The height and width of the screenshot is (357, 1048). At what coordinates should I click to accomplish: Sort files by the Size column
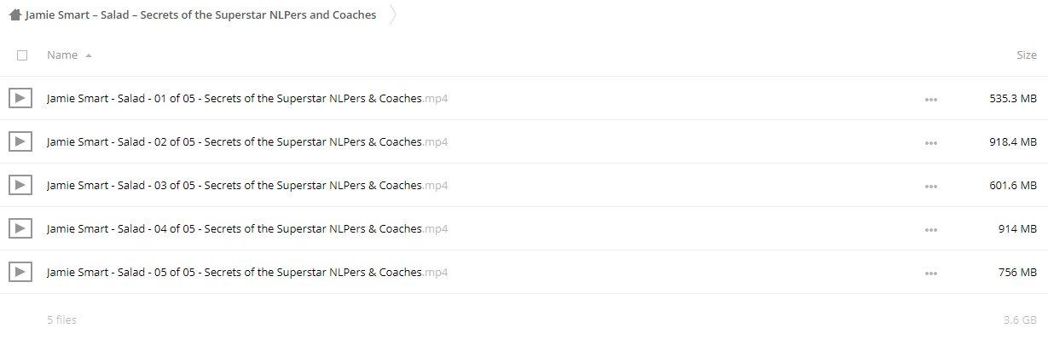click(1027, 55)
